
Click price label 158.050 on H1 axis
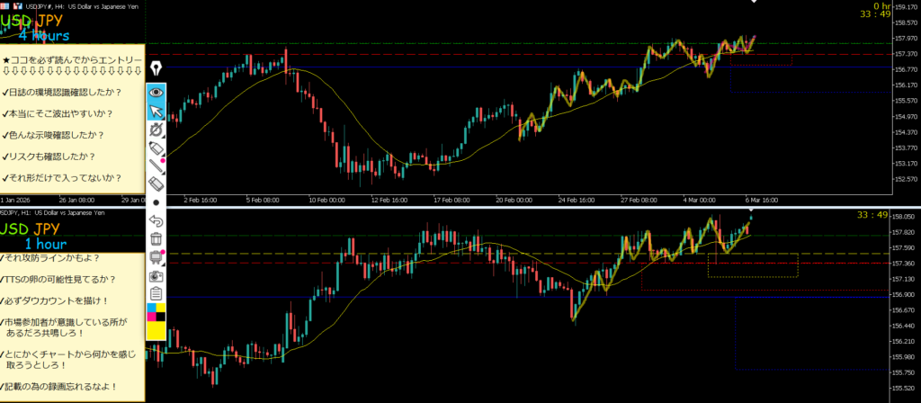pos(905,217)
